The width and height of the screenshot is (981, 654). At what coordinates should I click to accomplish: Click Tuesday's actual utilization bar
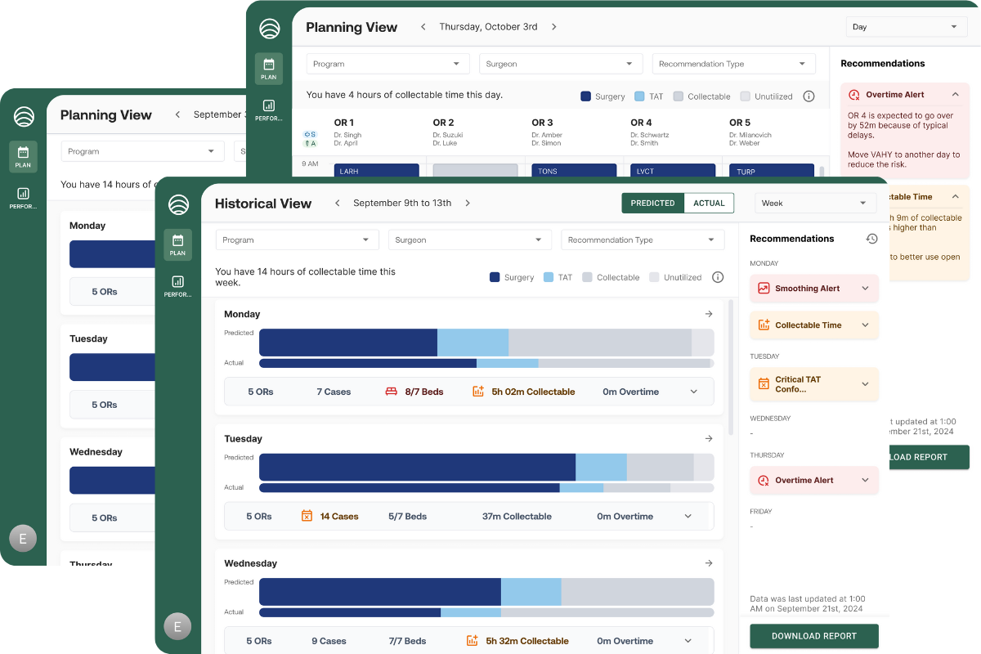click(x=486, y=488)
